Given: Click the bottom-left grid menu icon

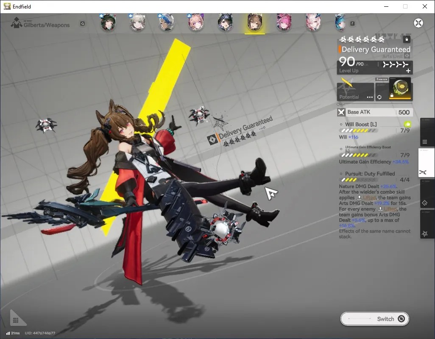Looking at the screenshot, I should pyautogui.click(x=16, y=320).
